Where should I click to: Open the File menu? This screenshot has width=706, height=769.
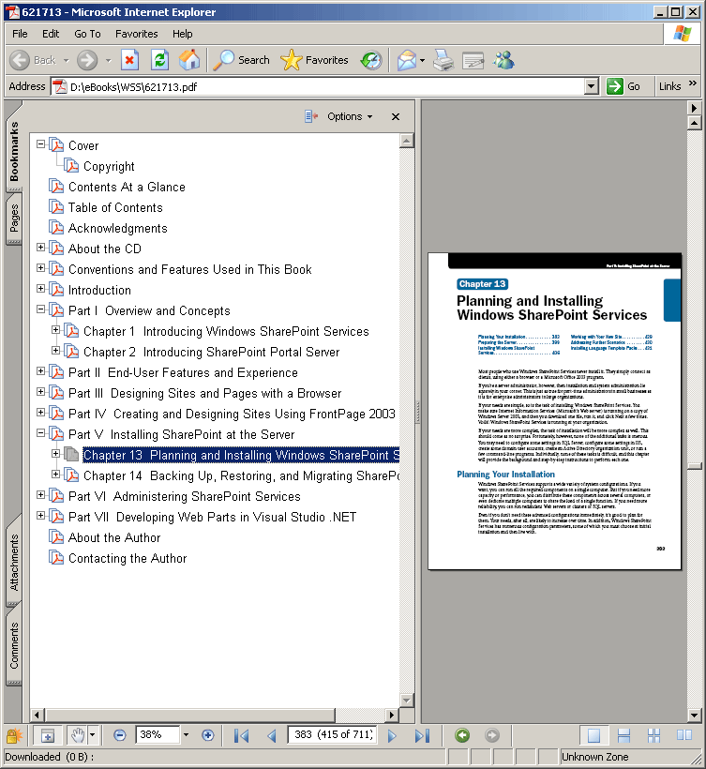coord(20,34)
